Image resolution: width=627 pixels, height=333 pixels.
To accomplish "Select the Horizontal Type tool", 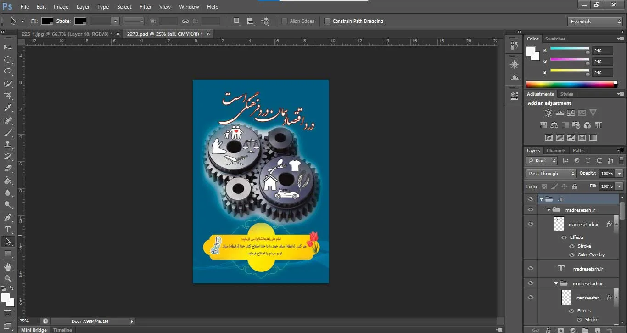I will pyautogui.click(x=8, y=230).
